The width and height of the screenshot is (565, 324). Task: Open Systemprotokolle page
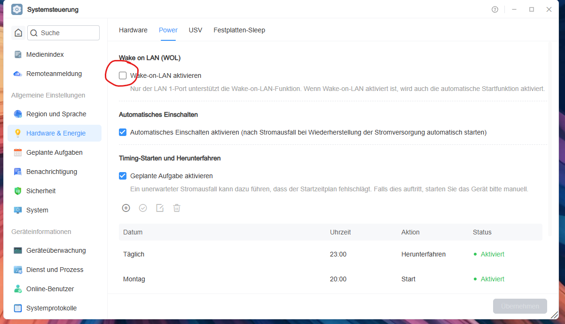pyautogui.click(x=55, y=308)
